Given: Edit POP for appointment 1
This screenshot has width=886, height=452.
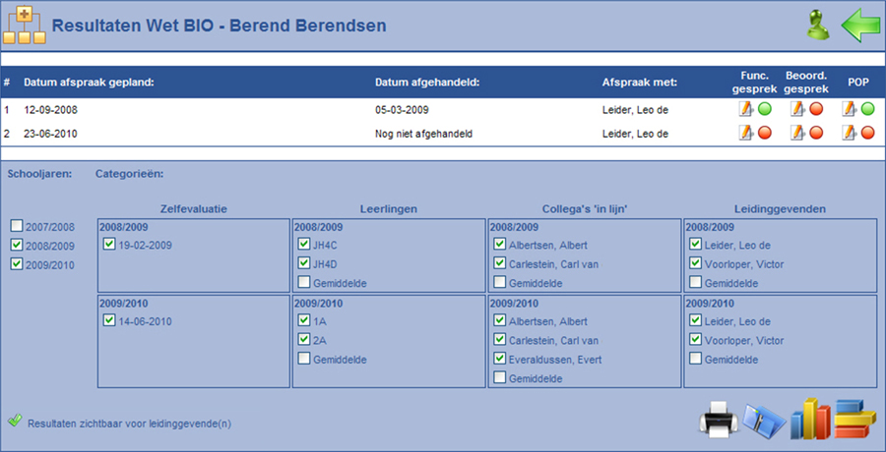Looking at the screenshot, I should pos(848,109).
